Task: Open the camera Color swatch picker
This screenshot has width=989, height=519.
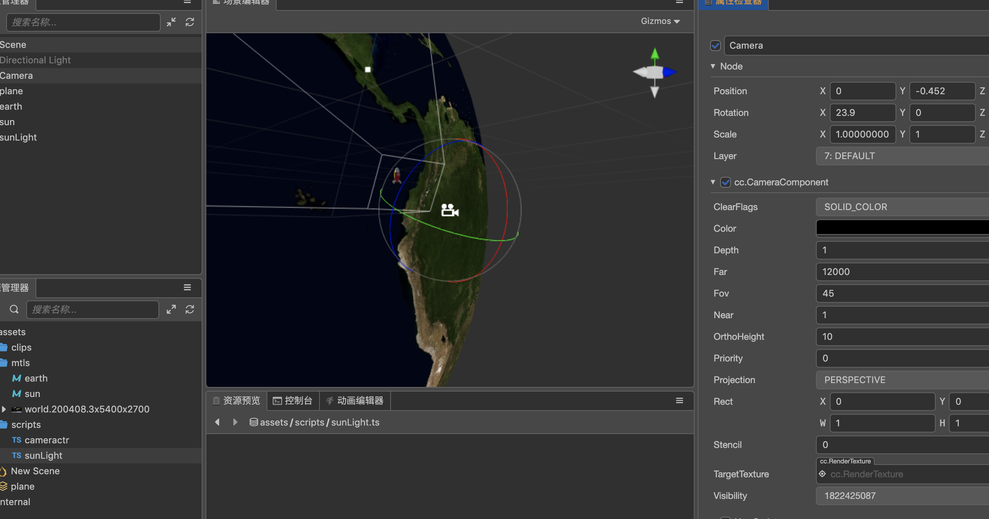Action: (902, 228)
